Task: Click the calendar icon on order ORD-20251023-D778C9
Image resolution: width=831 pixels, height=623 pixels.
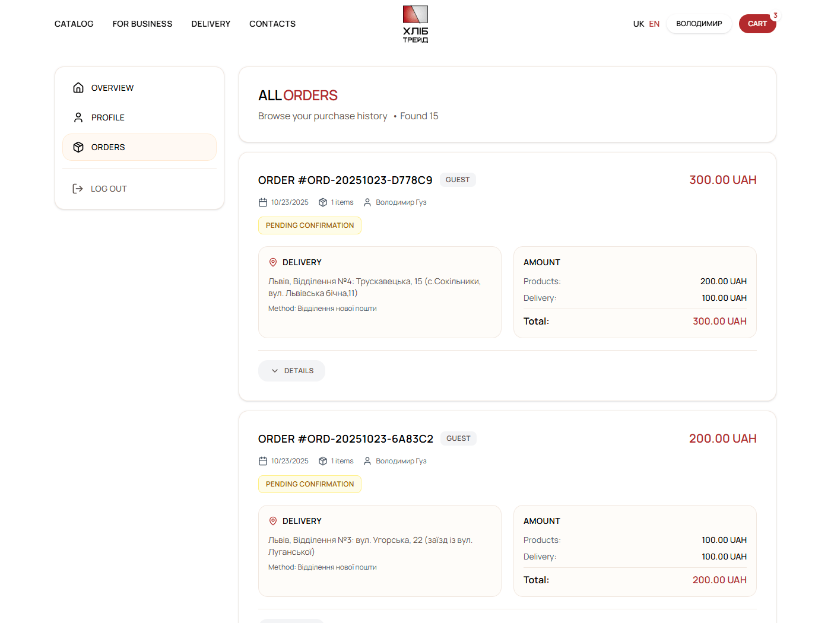Action: [263, 202]
